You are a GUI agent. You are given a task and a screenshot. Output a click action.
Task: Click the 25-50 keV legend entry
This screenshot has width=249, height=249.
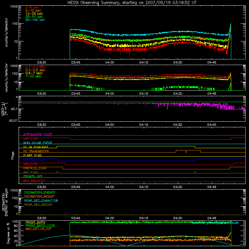(x=34, y=17)
